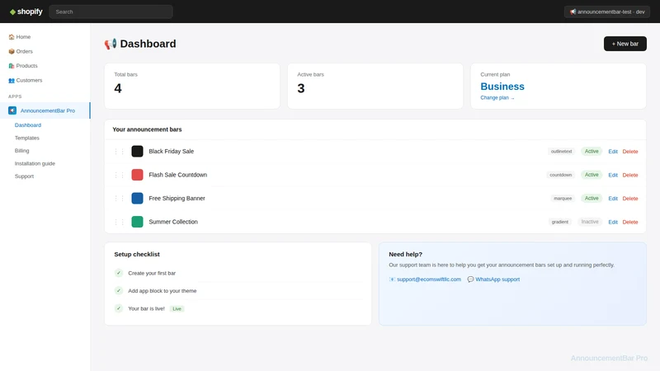Click the marquee type tag

click(563, 199)
